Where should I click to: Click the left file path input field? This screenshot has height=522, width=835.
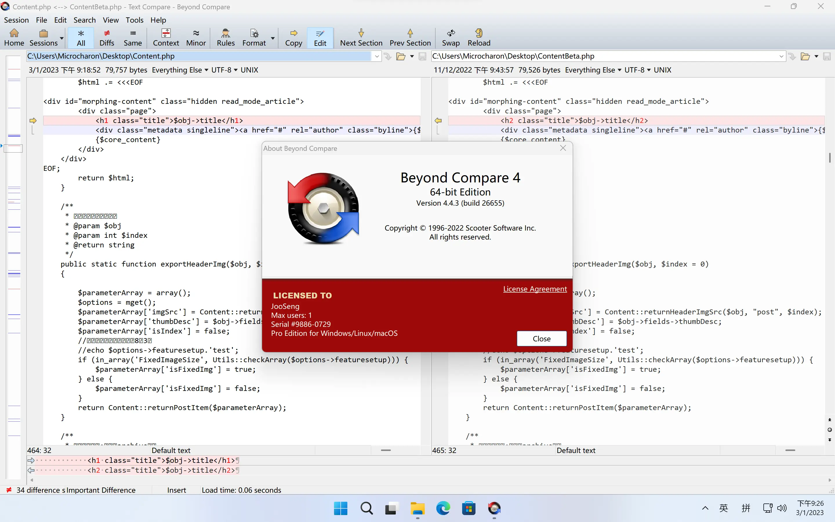(x=203, y=55)
